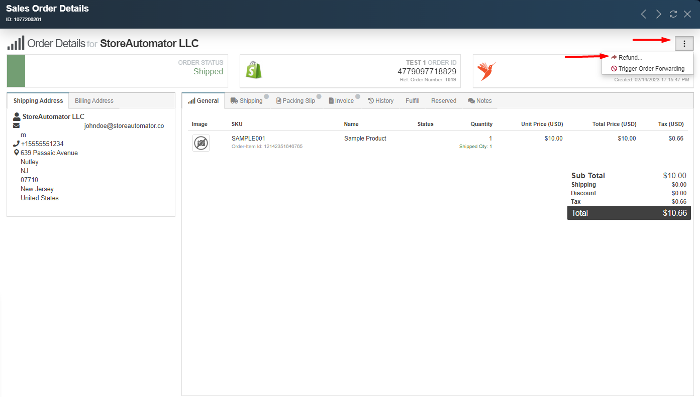Open the three-dot actions menu button
This screenshot has width=700, height=397.
[684, 44]
